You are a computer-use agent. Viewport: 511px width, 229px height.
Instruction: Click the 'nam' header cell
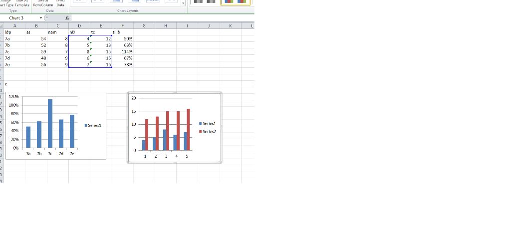point(58,32)
